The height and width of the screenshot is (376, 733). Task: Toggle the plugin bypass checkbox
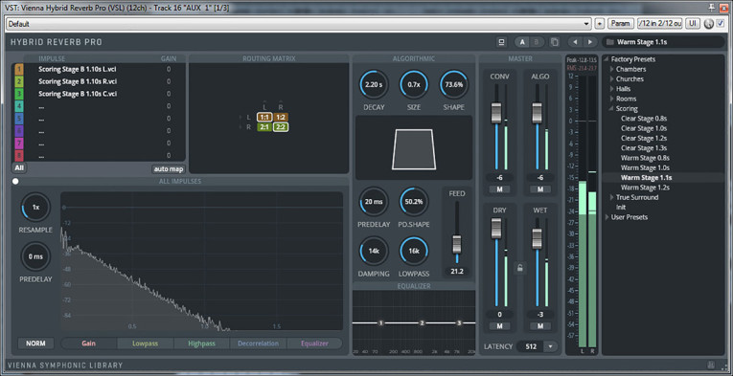click(721, 23)
